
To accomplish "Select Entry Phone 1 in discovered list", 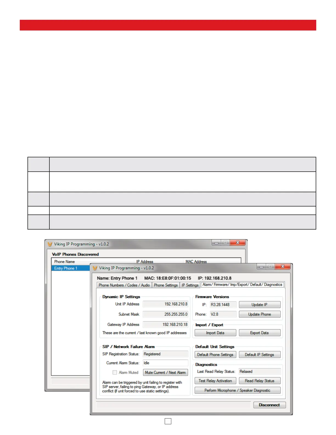I will [x=71, y=268].
